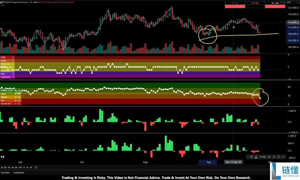Toggle the lock icon on the drawing

tap(274, 157)
